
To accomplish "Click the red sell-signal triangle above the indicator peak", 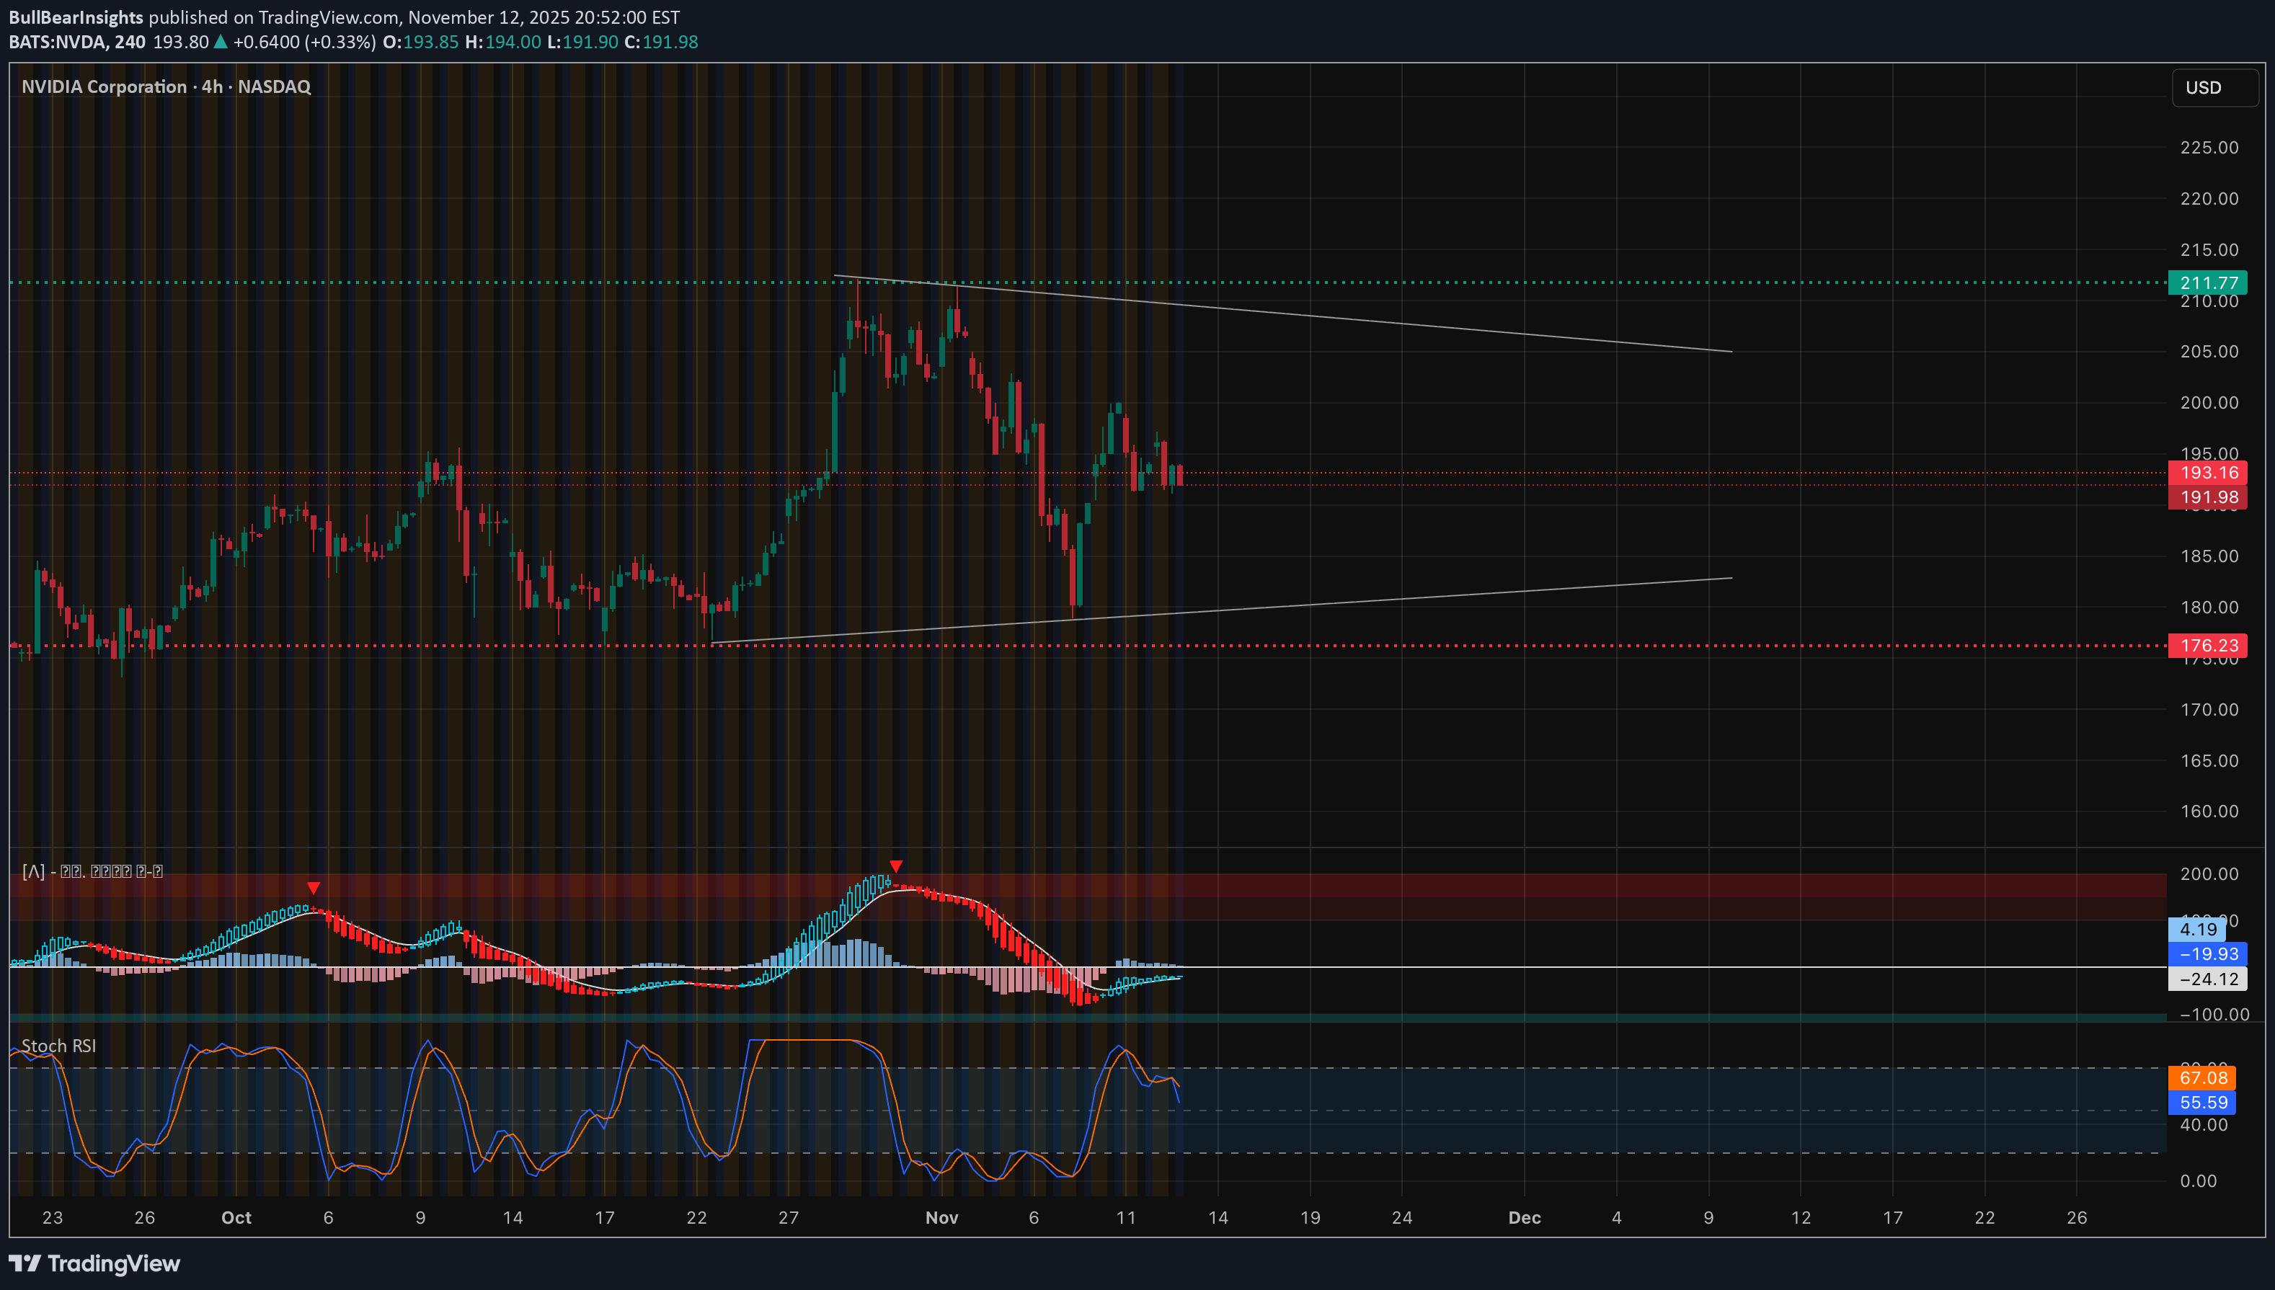I will tap(896, 866).
